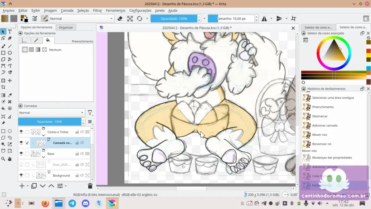Screen dimensions: 371x209
Task: Adjust the brush Opacidade slider
Action: (174, 19)
